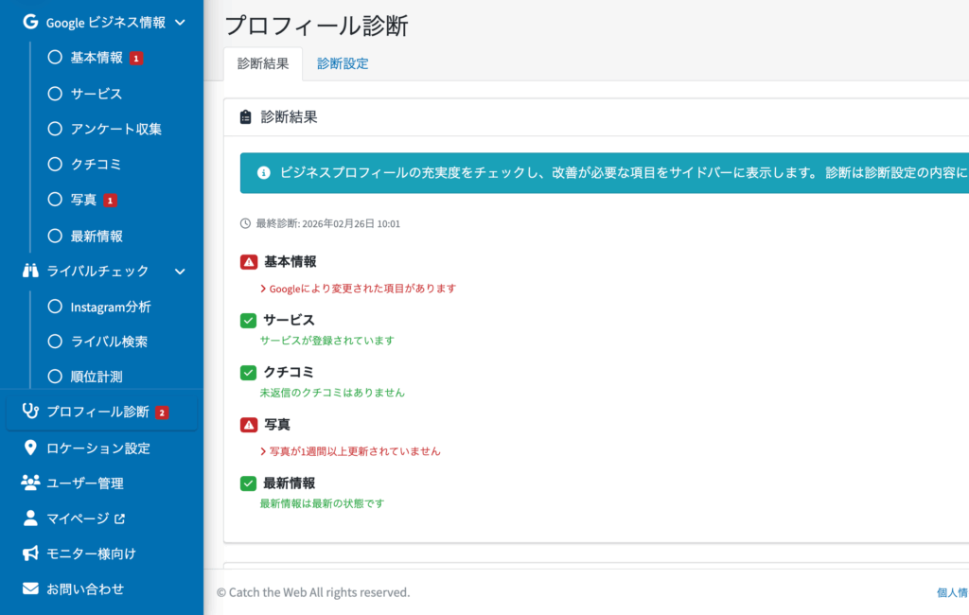Screen dimensions: 969x615
Task: Click the green checkmark beside 最新情報 result
Action: point(249,483)
